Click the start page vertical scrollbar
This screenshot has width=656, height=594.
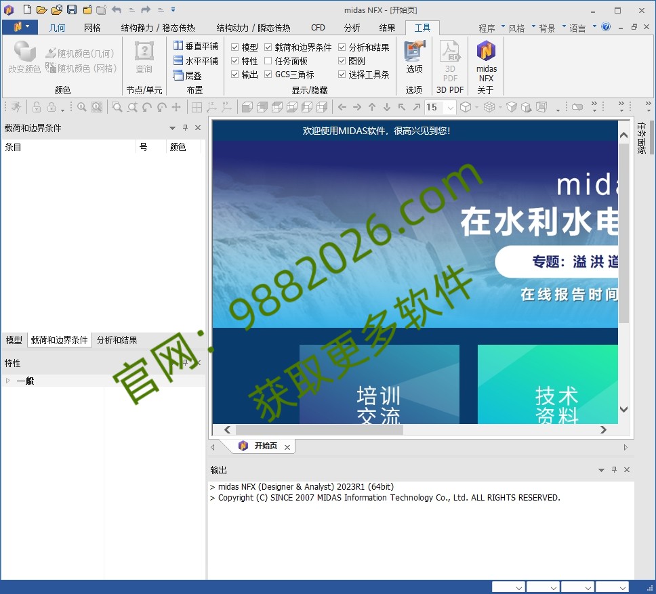(623, 233)
